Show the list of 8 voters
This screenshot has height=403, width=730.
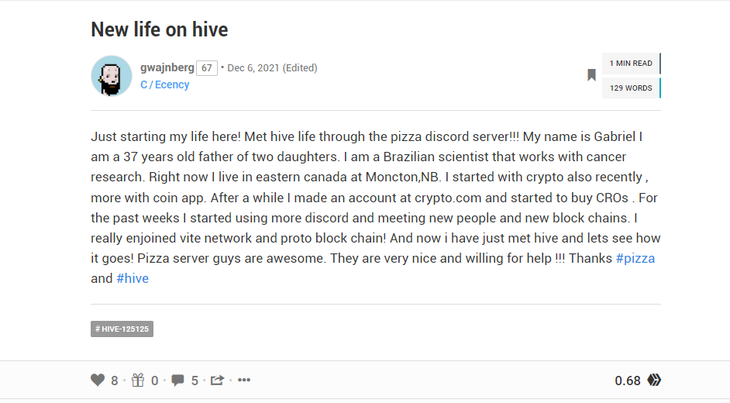pyautogui.click(x=115, y=381)
